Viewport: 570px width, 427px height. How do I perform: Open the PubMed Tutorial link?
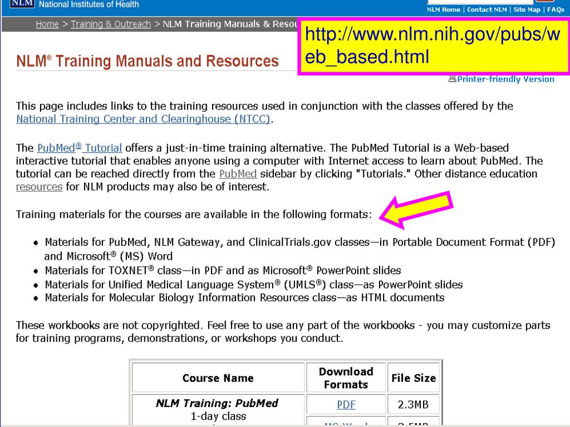click(80, 148)
